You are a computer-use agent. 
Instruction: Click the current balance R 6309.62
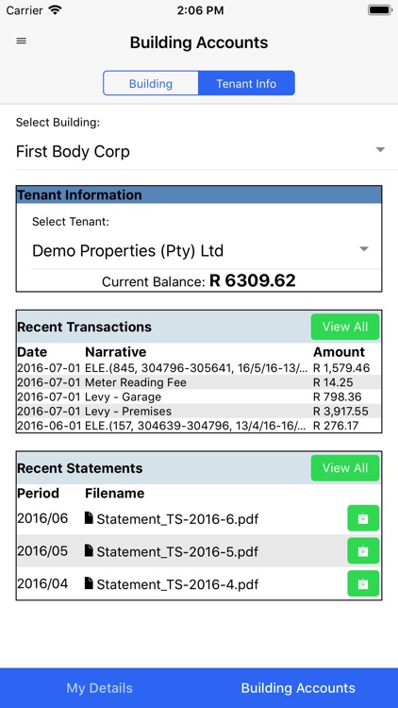[x=252, y=281]
